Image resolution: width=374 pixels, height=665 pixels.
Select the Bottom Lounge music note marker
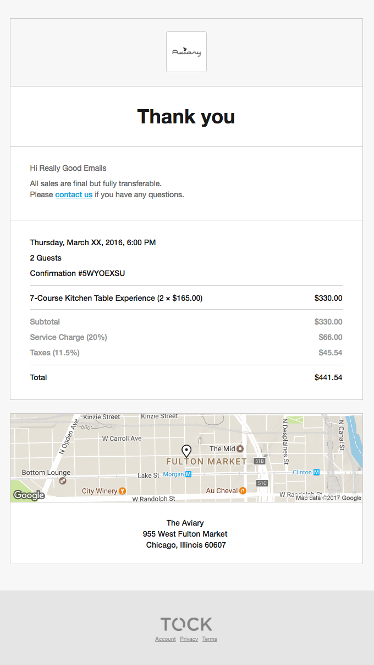pyautogui.click(x=62, y=481)
